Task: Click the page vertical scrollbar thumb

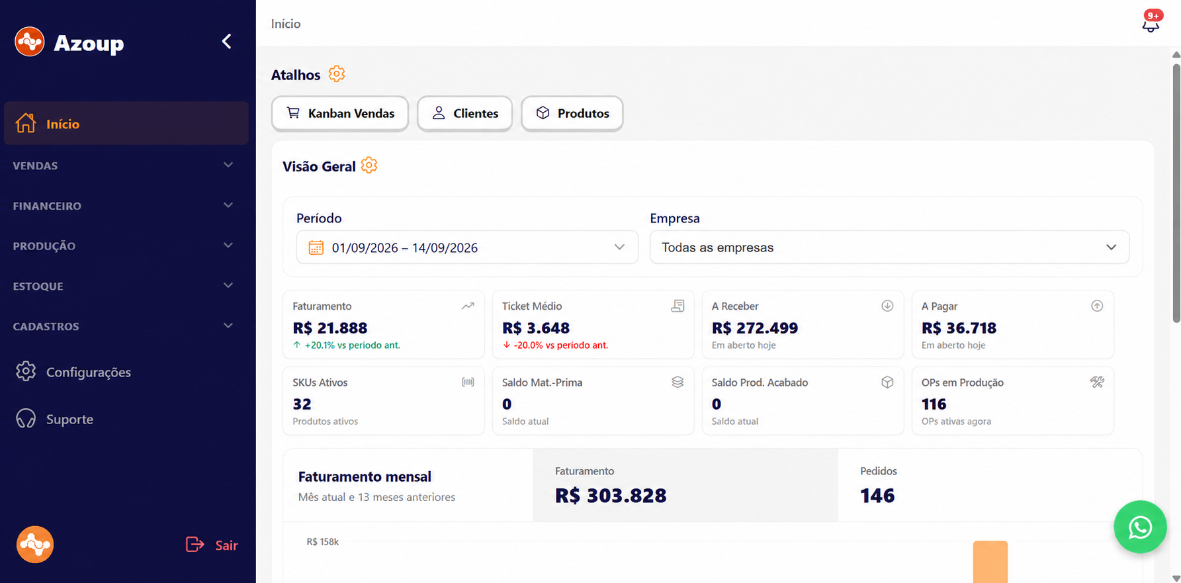Action: 1176,193
